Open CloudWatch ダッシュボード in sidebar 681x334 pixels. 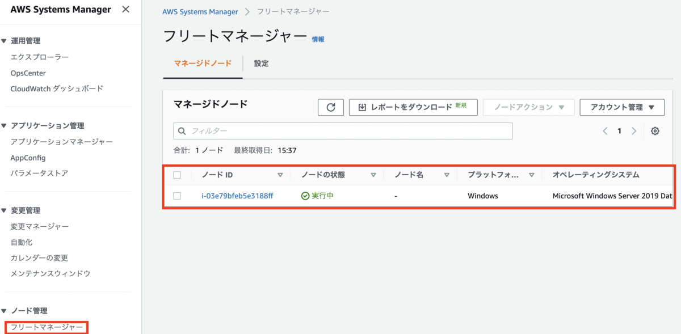(x=57, y=88)
